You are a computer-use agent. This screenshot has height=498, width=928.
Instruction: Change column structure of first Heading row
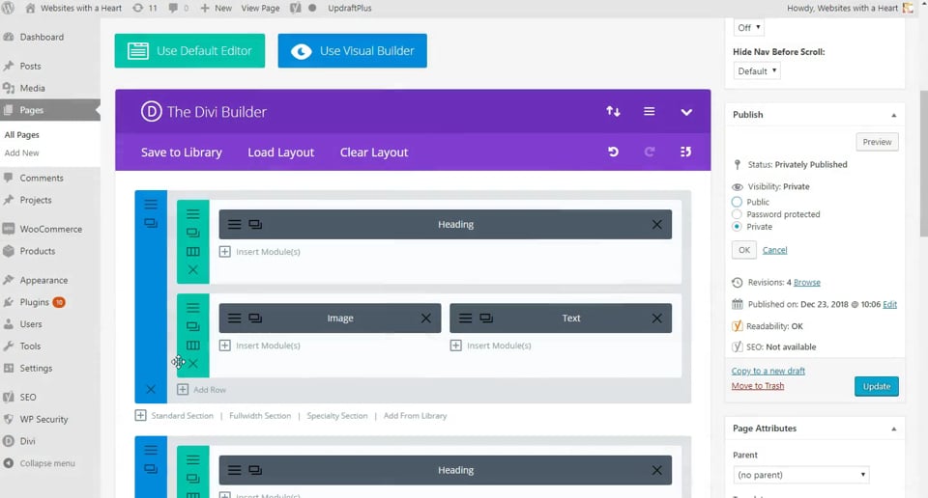click(193, 252)
